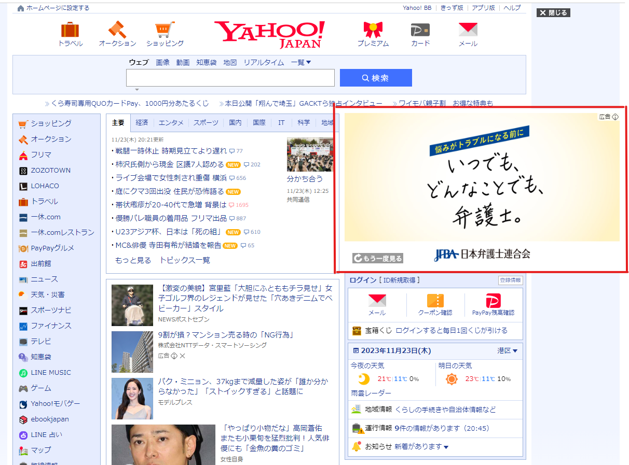Open the トピックス一覧 link
This screenshot has height=465, width=629.
185,260
